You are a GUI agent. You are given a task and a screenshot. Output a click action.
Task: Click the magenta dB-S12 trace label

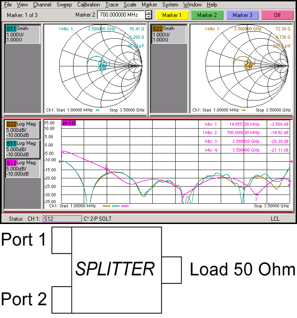pos(69,123)
